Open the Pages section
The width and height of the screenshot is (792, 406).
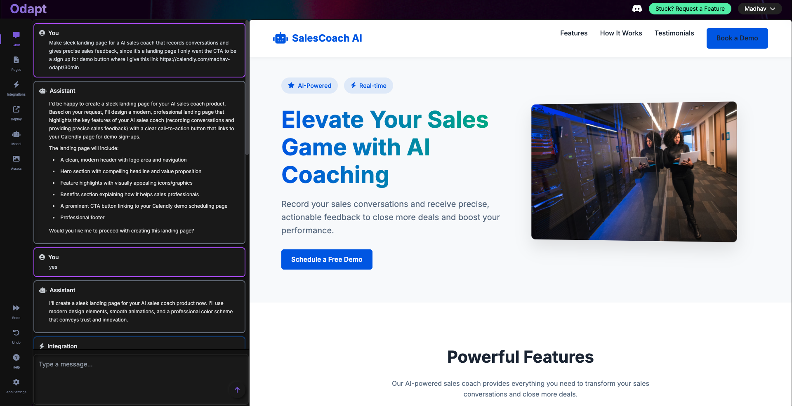click(16, 63)
